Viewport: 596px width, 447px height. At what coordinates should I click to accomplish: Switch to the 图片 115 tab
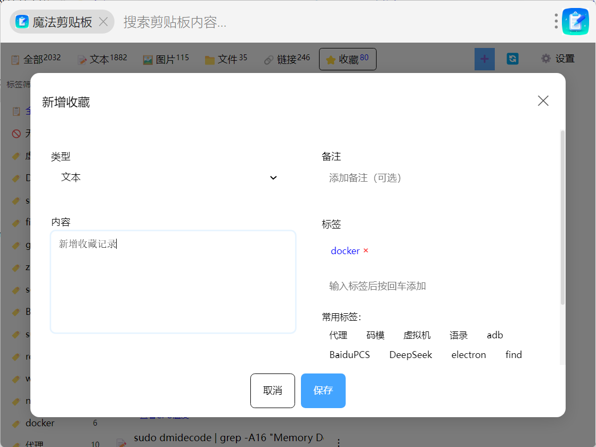tap(166, 59)
